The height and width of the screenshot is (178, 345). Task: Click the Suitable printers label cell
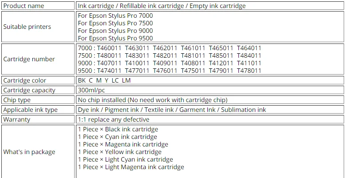(x=27, y=27)
